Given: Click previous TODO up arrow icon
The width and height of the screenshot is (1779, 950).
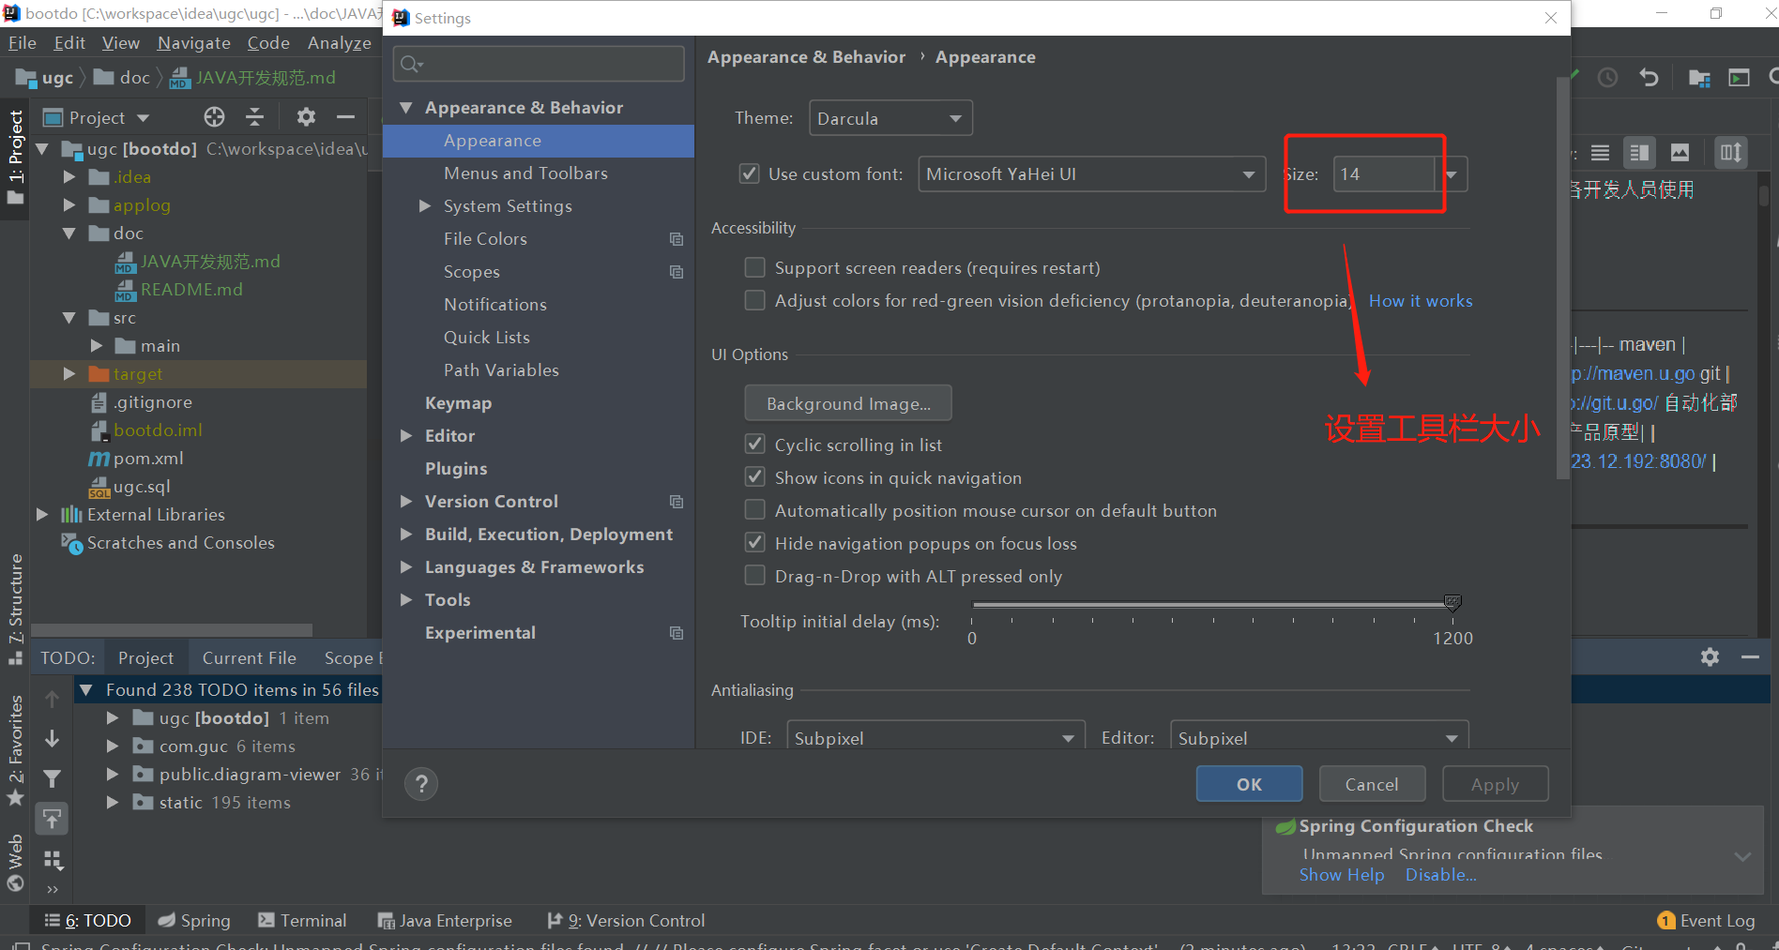Looking at the screenshot, I should [x=53, y=699].
